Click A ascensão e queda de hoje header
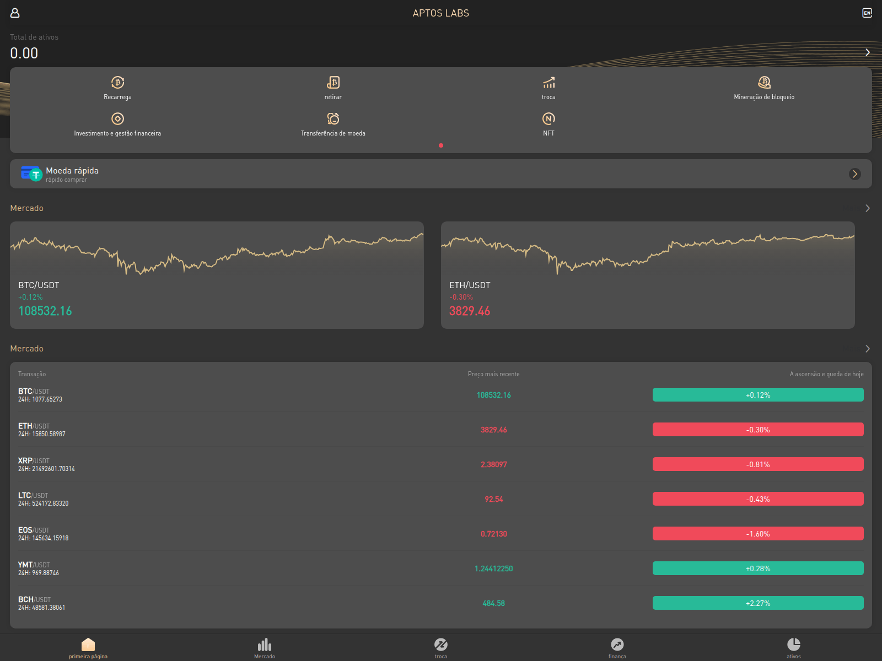The width and height of the screenshot is (882, 661). 826,374
